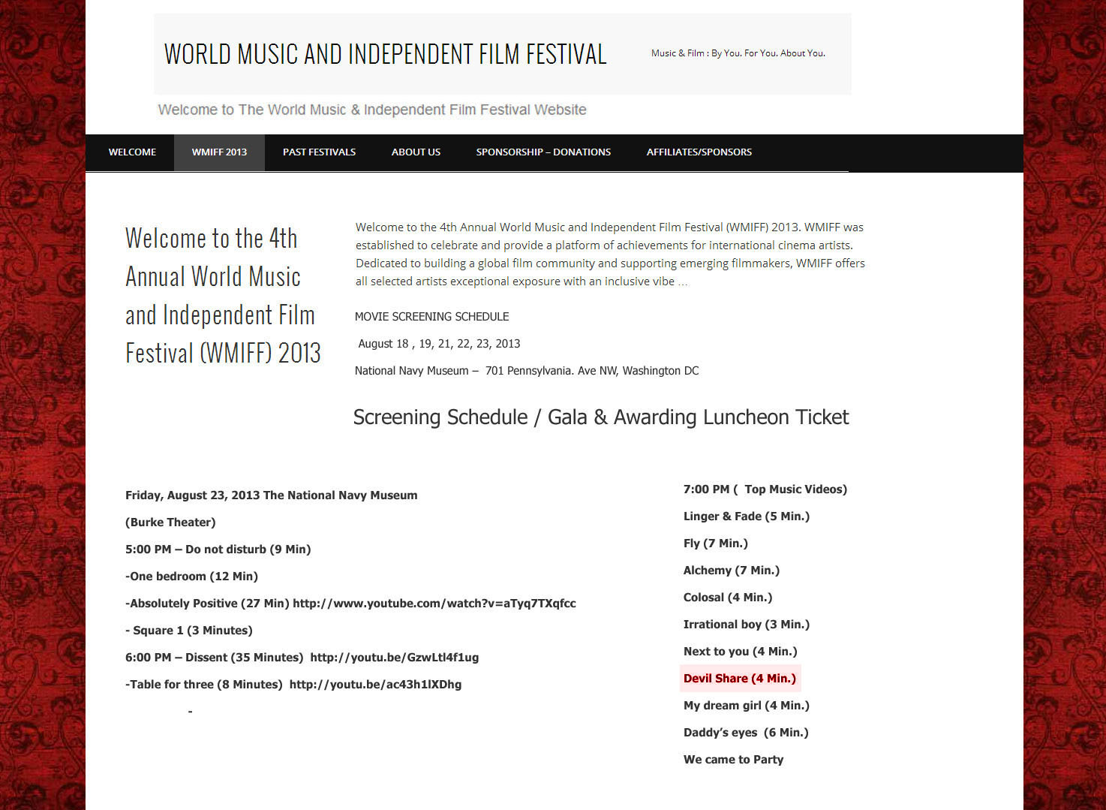Image resolution: width=1106 pixels, height=810 pixels.
Task: Open the ABOUT US page
Action: click(x=416, y=152)
